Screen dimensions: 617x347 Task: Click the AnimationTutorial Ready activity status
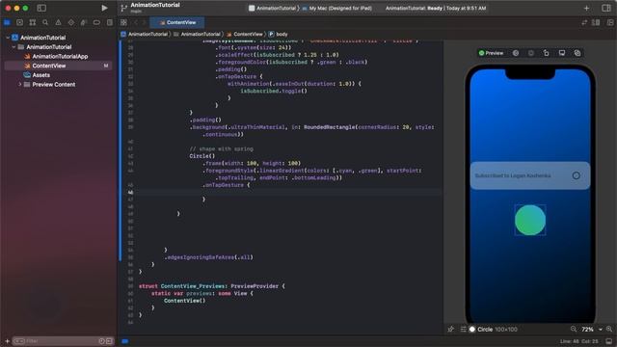click(436, 8)
